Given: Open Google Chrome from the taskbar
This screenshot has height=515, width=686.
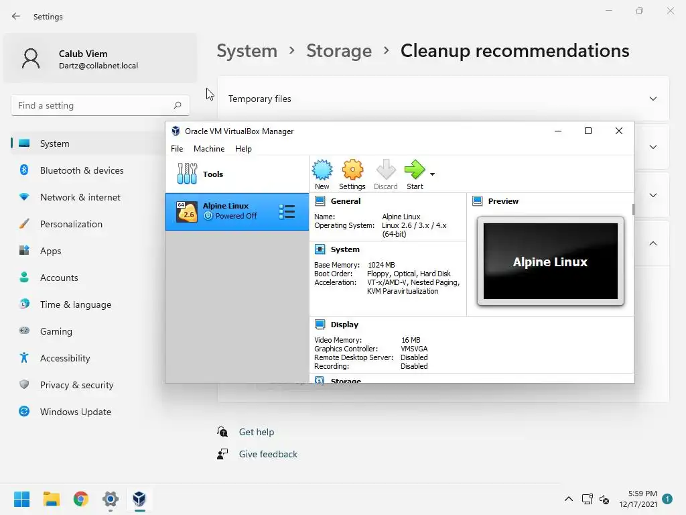Looking at the screenshot, I should click(81, 499).
